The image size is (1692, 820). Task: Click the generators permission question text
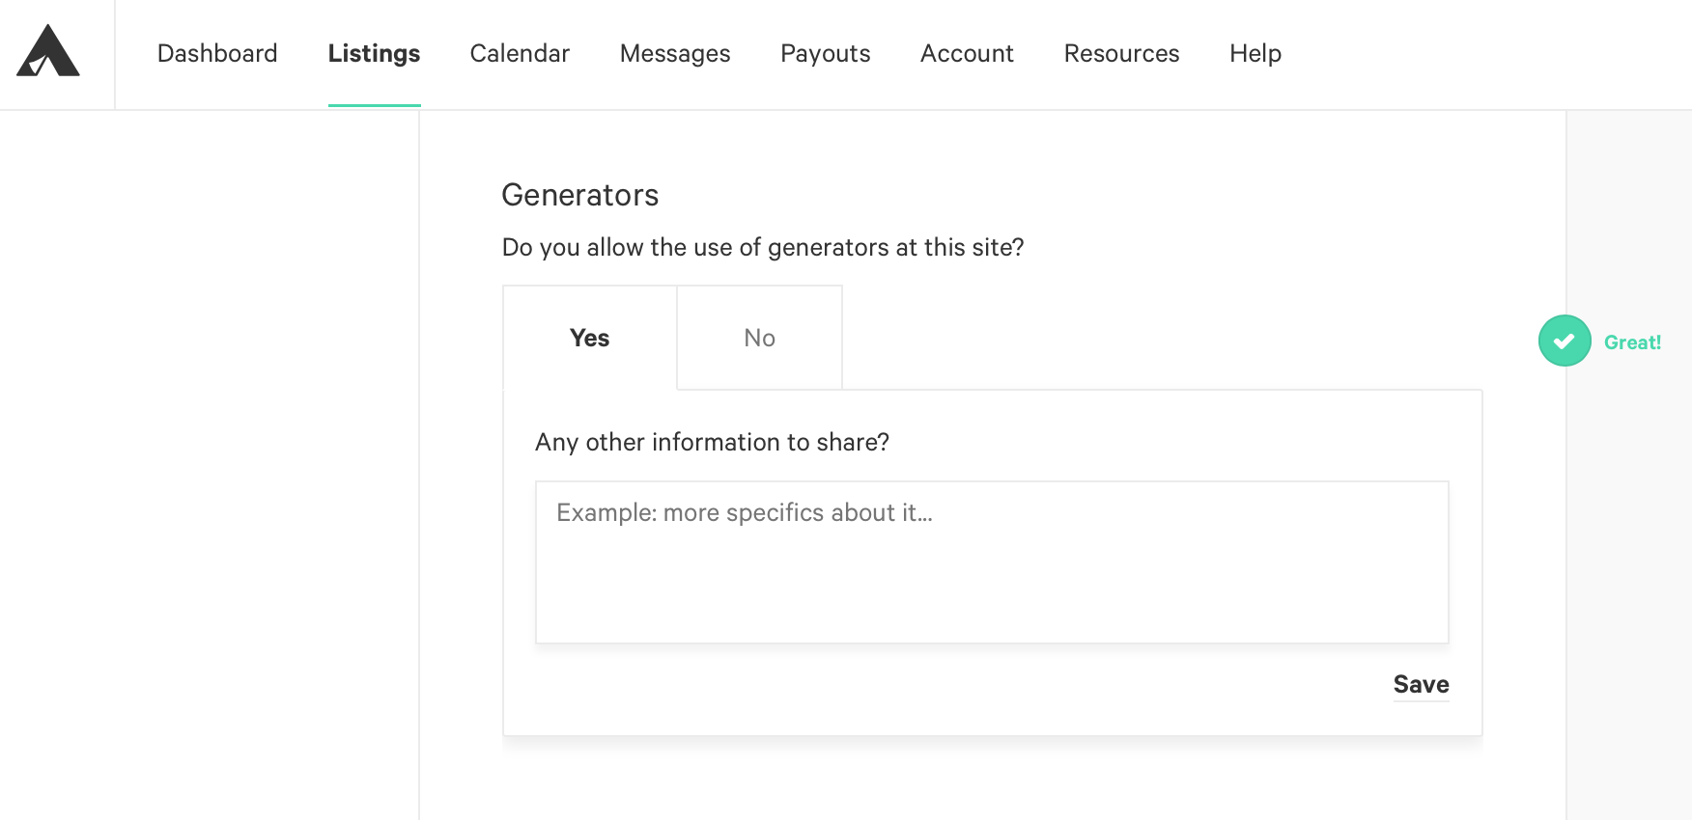point(763,248)
